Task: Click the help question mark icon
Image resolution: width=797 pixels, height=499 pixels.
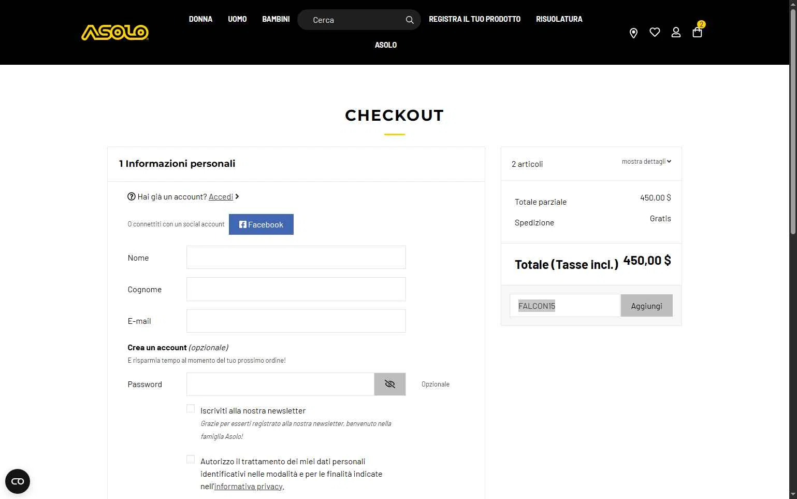Action: (x=132, y=196)
